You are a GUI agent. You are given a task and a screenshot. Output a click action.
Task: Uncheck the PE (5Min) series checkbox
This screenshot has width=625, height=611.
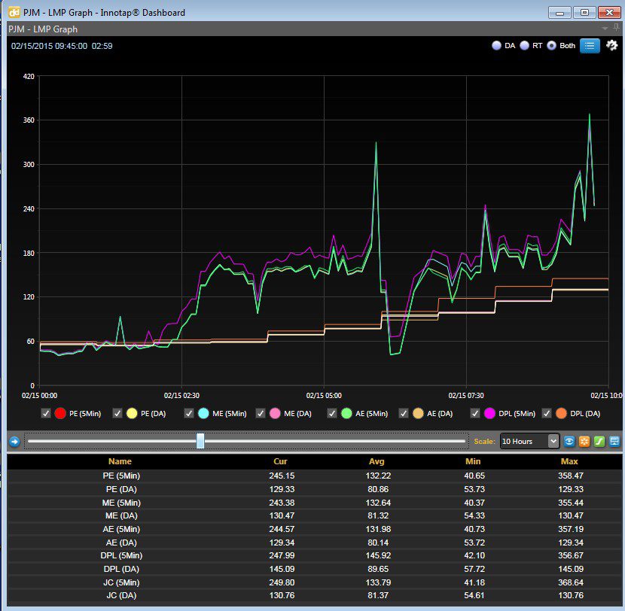coord(46,413)
